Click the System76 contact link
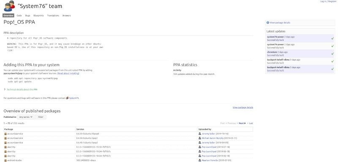 pyautogui.click(x=74, y=98)
